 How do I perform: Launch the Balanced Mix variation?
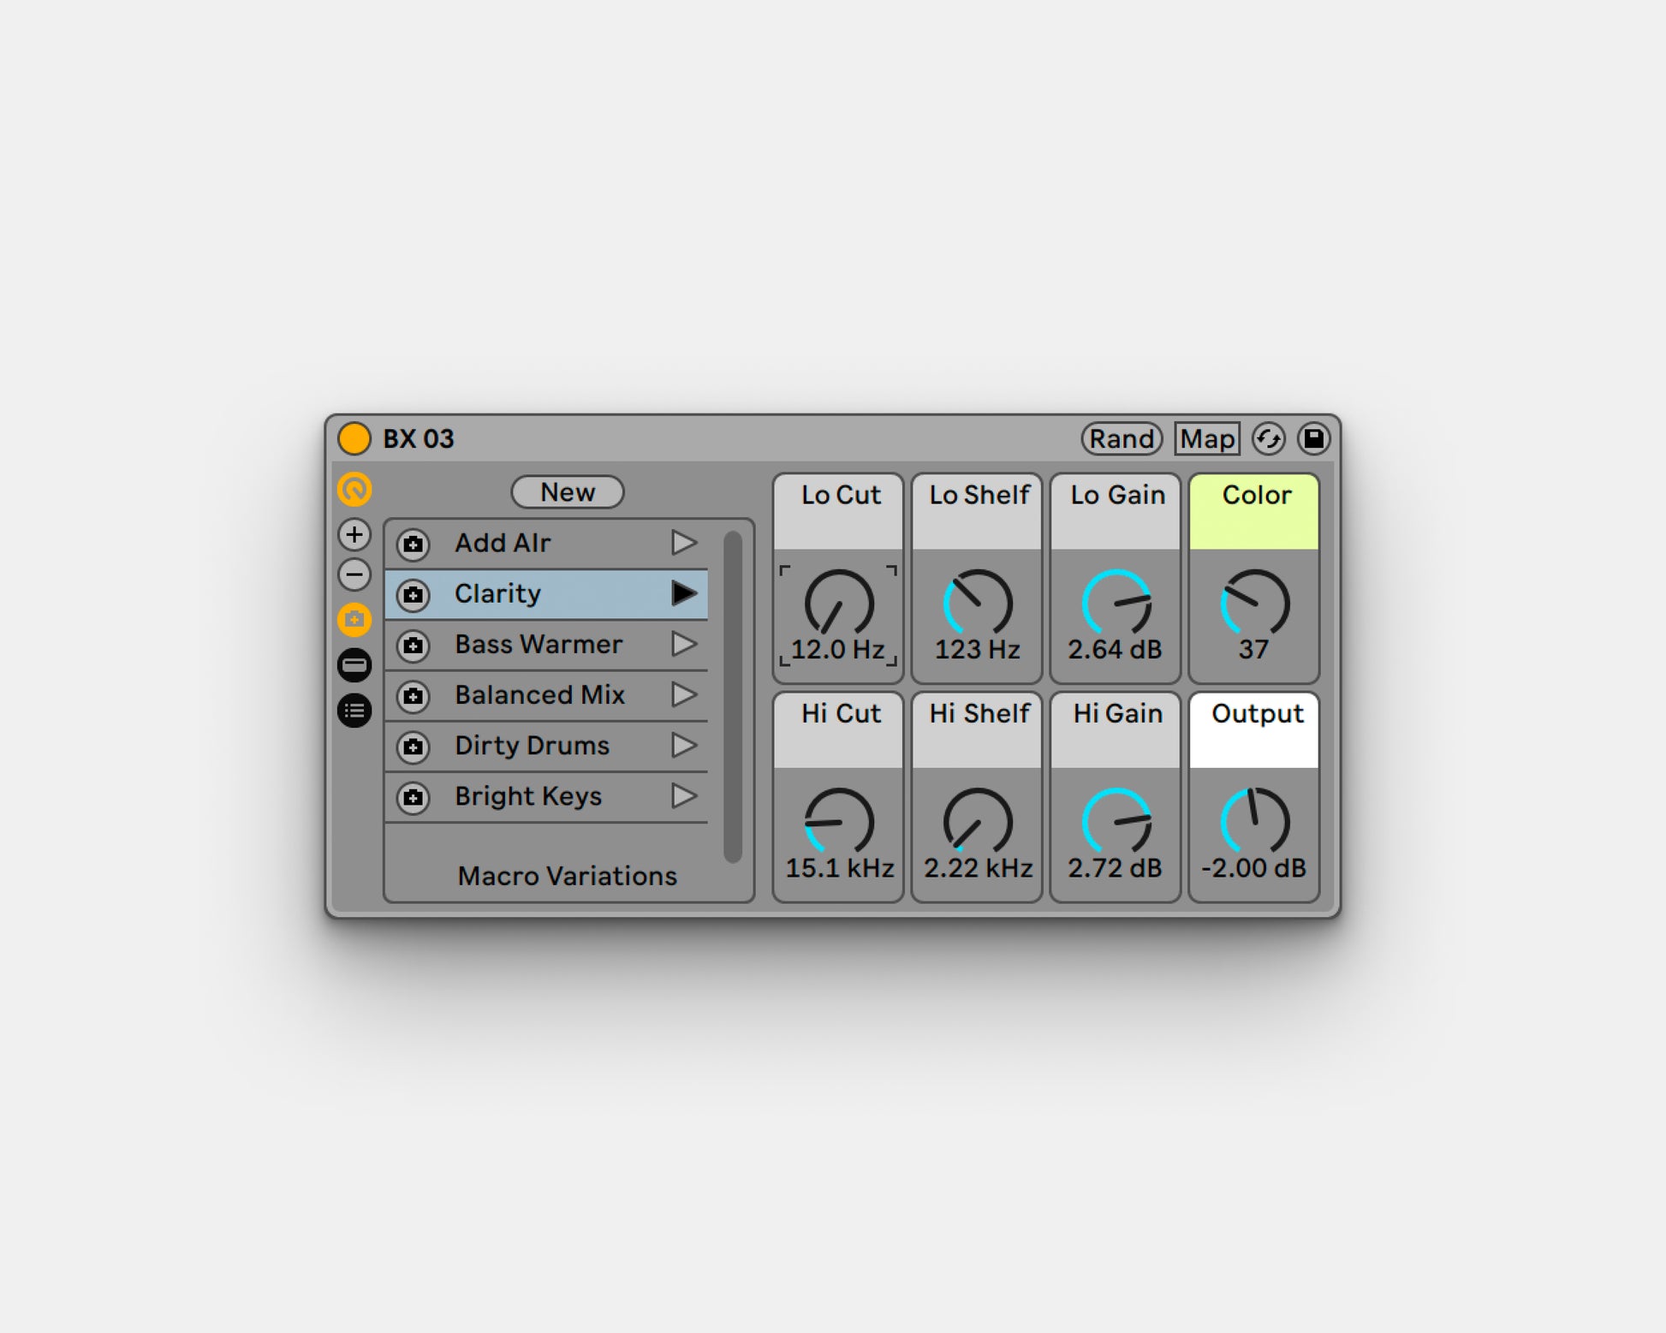pos(684,694)
